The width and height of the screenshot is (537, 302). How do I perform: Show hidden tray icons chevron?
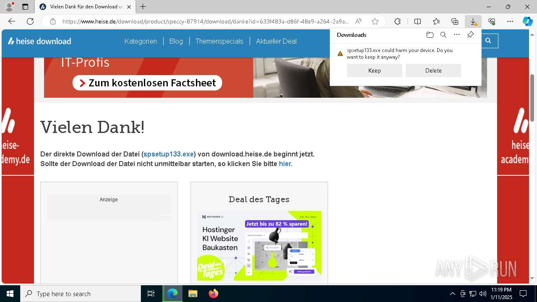pyautogui.click(x=452, y=294)
